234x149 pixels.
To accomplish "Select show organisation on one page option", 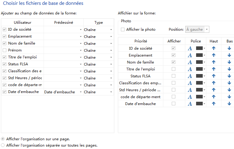I will (x=3, y=139).
